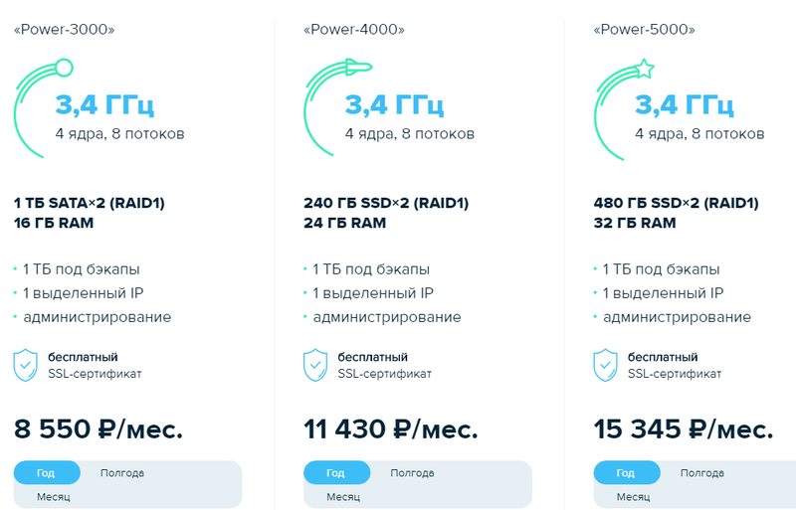Switch Power-5000 billing to Полгода
The height and width of the screenshot is (510, 796).
click(x=702, y=473)
